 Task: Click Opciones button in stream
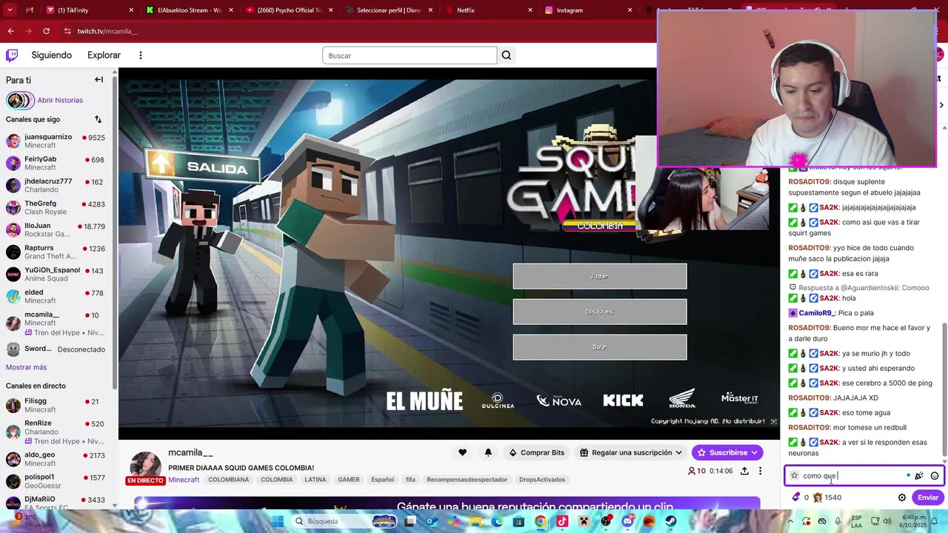(600, 312)
